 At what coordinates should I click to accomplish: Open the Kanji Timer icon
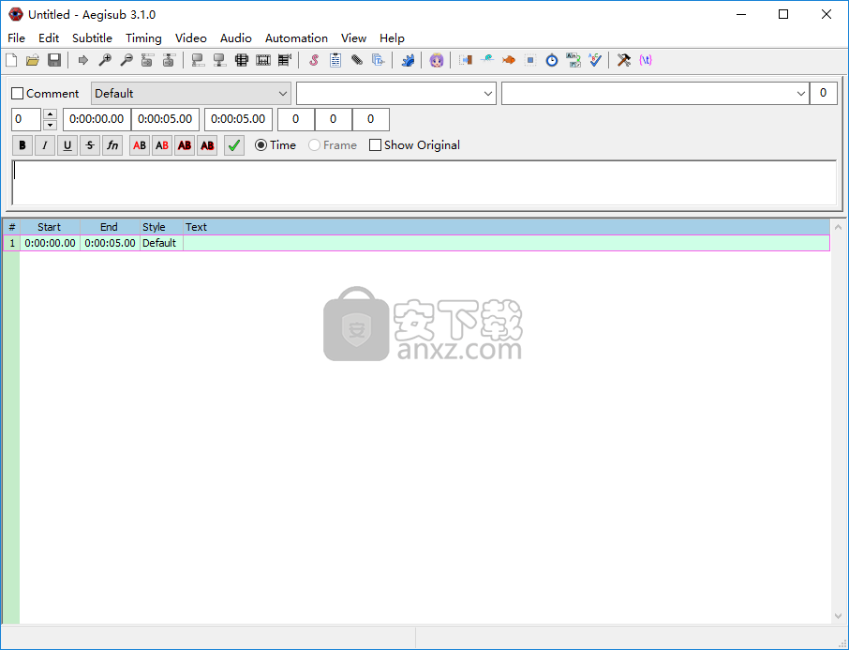pos(573,60)
